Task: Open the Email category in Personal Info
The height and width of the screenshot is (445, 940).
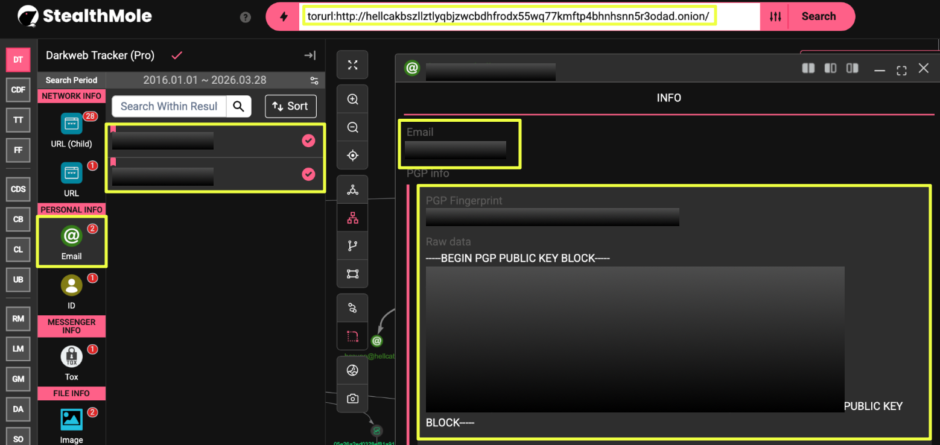Action: [x=71, y=241]
